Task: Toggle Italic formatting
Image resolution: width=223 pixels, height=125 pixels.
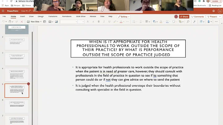Action: tap(104, 22)
